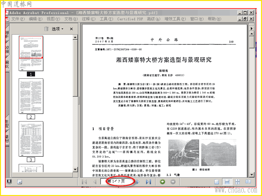Image resolution: width=262 pixels, height=196 pixels.
Task: Go to the previous page arrow
Action: [x=95, y=182]
